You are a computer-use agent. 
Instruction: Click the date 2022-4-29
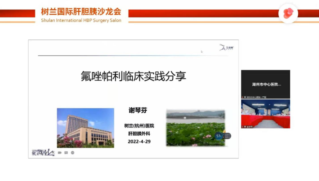pos(139,141)
